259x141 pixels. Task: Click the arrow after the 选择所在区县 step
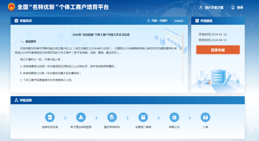(65, 118)
